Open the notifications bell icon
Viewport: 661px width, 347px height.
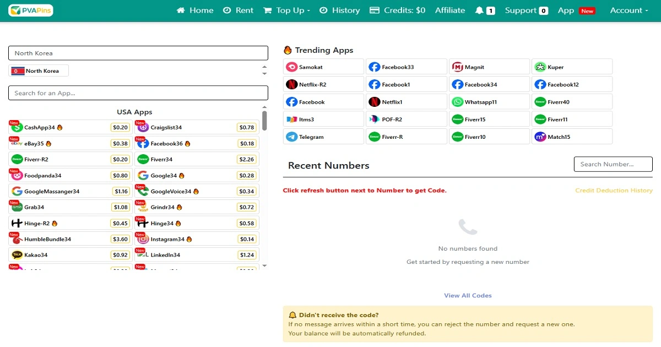479,10
